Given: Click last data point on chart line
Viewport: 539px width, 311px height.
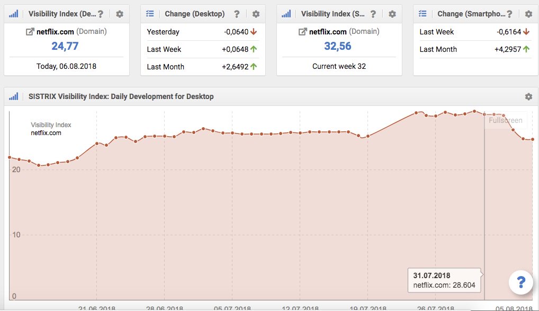Looking at the screenshot, I should point(533,139).
